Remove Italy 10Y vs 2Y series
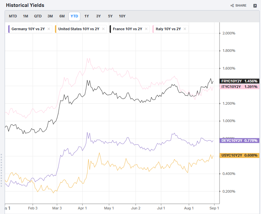This screenshot has width=261, height=214. [185, 29]
